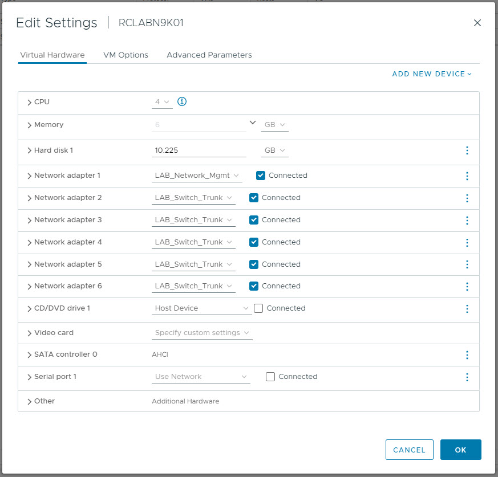Screen dimensions: 498x477
Task: Click the OK button
Action: [460, 450]
